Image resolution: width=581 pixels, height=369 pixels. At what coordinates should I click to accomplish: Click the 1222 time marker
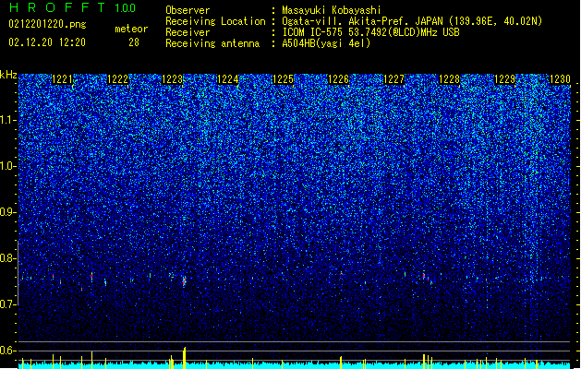pyautogui.click(x=117, y=79)
